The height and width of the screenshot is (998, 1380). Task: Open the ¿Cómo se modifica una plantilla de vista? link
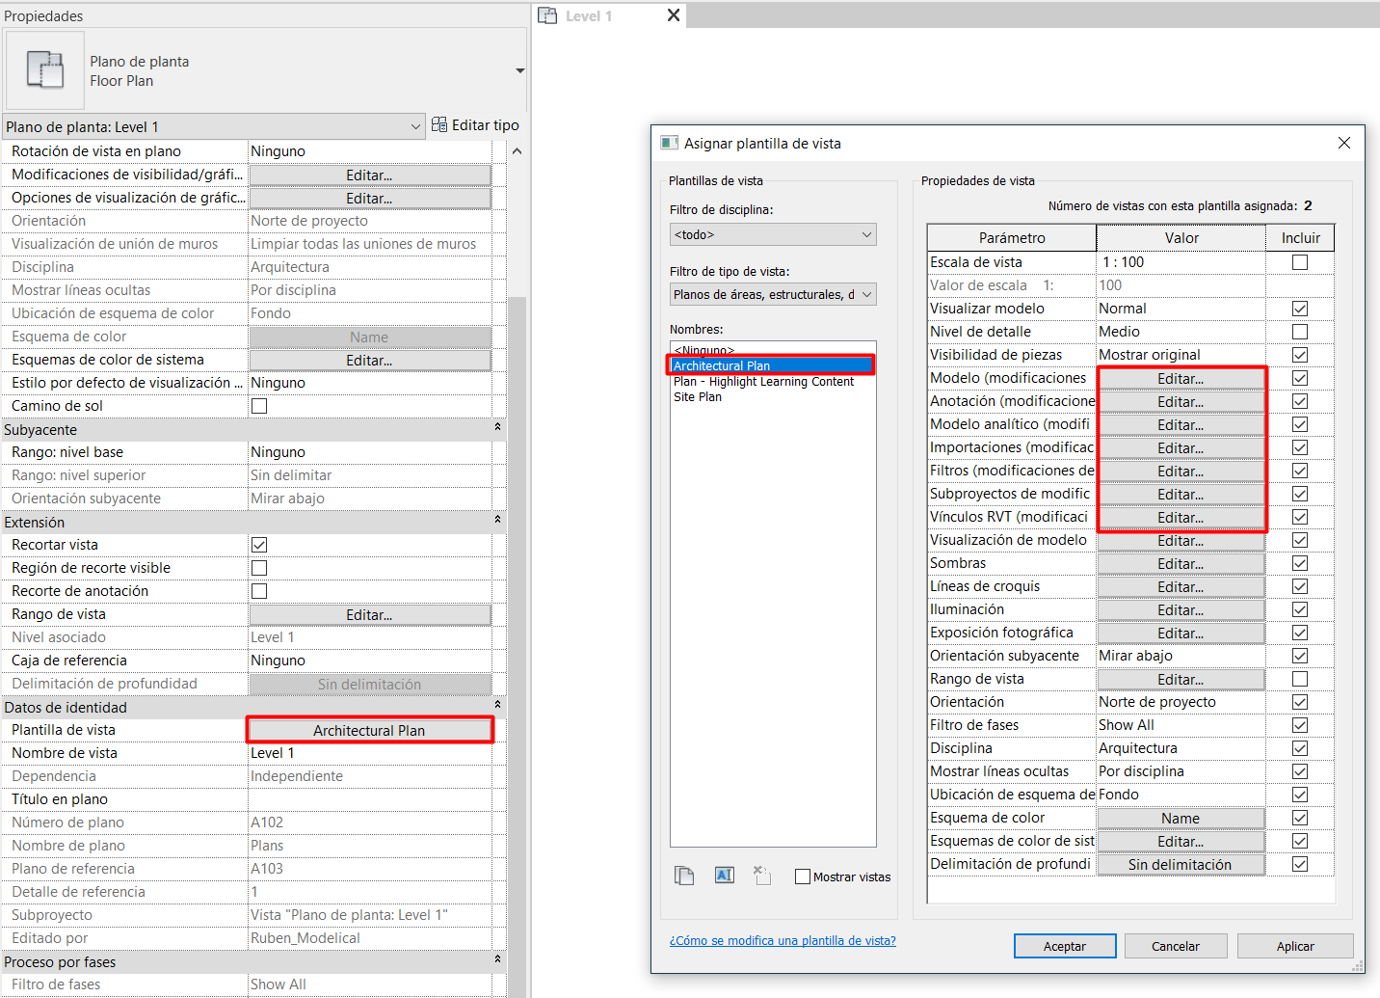[x=783, y=940]
